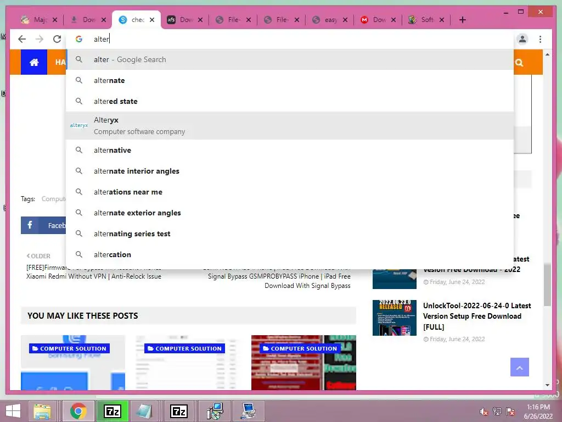Open the Chrome three-dot menu
The width and height of the screenshot is (562, 422).
tap(540, 39)
